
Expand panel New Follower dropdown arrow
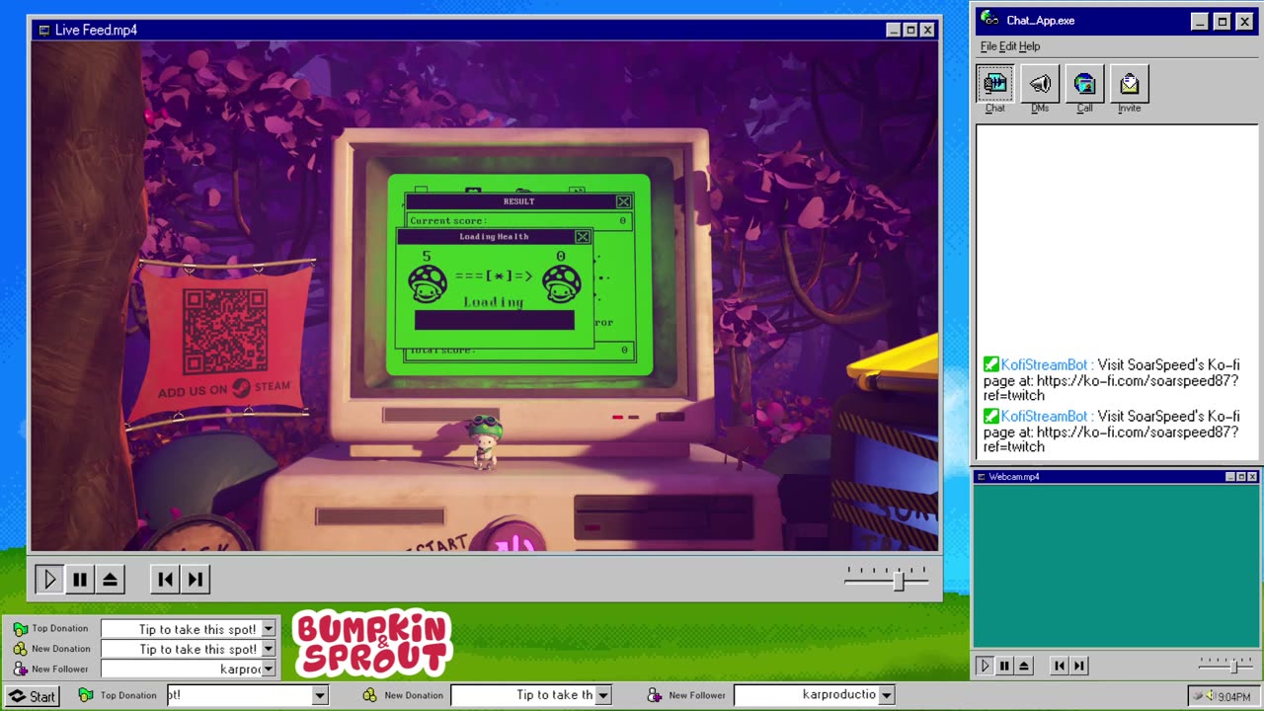coord(268,670)
